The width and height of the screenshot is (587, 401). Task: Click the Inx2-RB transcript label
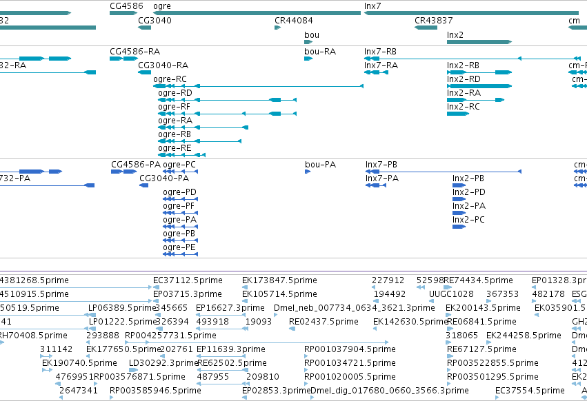point(463,65)
